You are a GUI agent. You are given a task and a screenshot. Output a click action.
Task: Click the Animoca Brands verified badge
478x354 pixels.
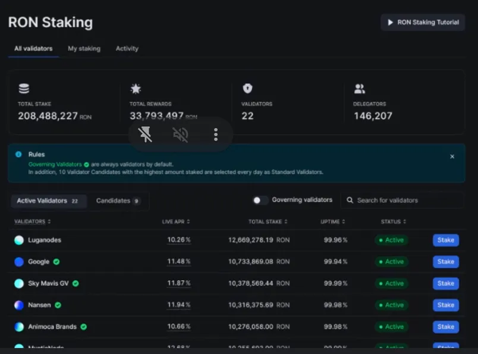pyautogui.click(x=83, y=327)
